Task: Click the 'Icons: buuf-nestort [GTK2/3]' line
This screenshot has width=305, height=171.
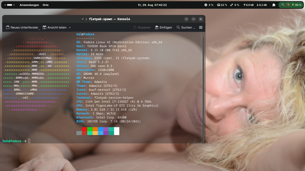Action: (102, 90)
